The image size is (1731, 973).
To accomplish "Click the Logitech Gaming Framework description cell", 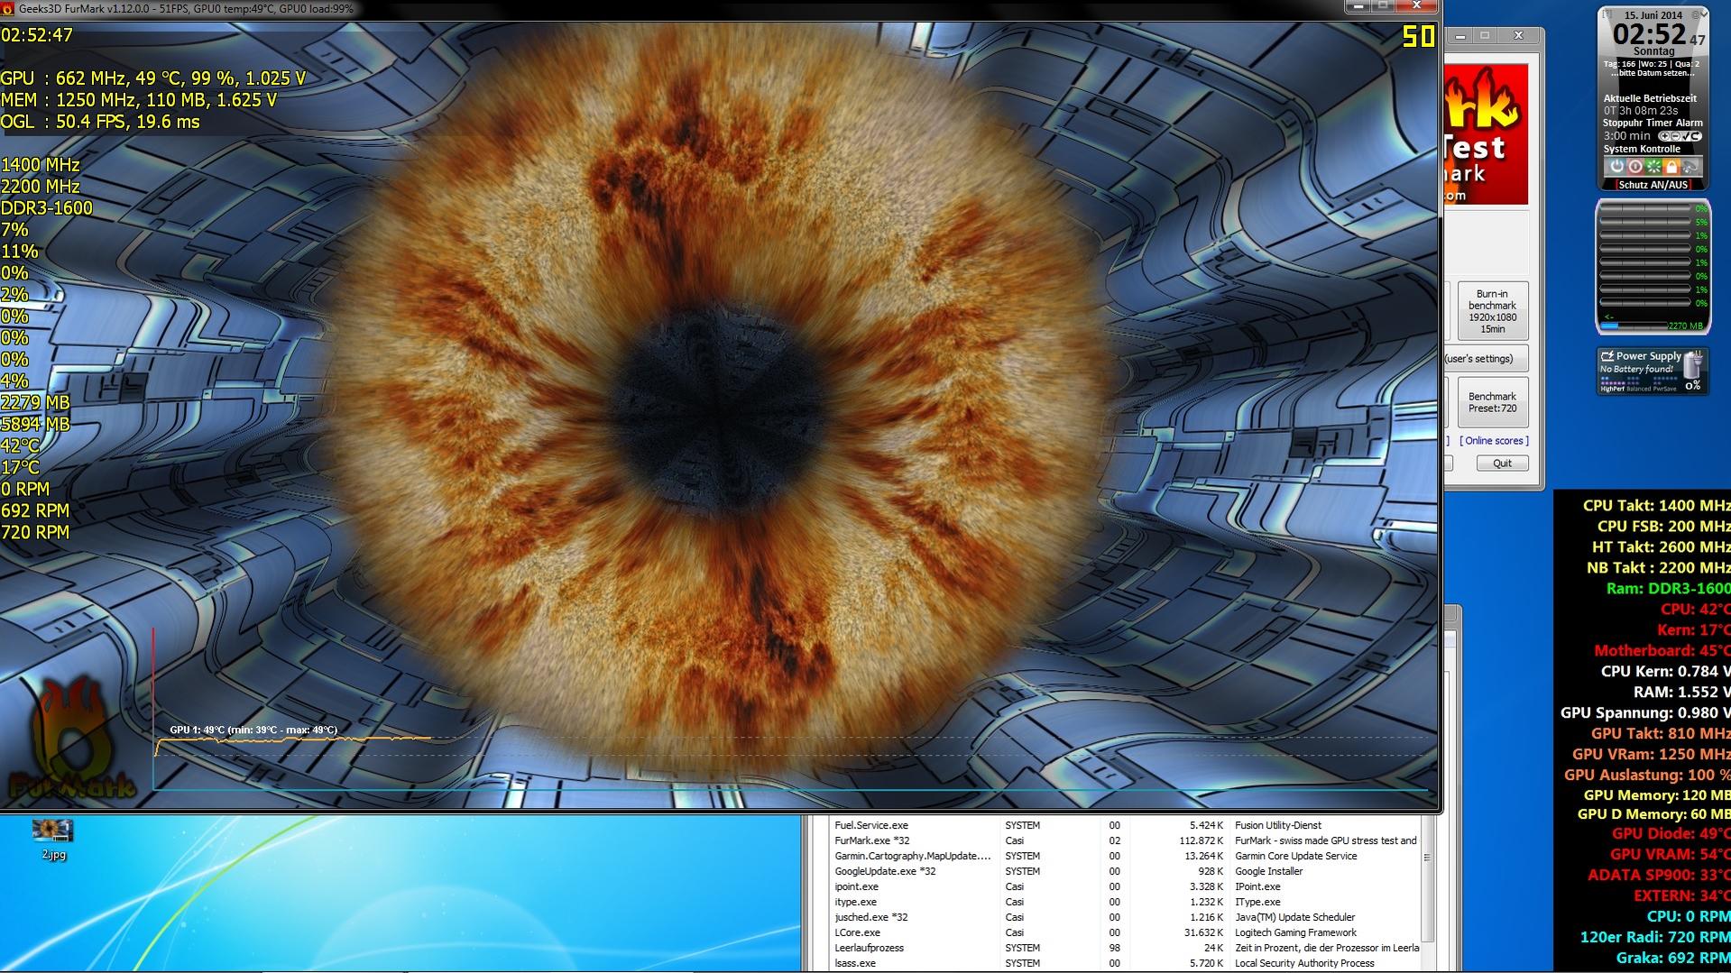I will click(1295, 932).
